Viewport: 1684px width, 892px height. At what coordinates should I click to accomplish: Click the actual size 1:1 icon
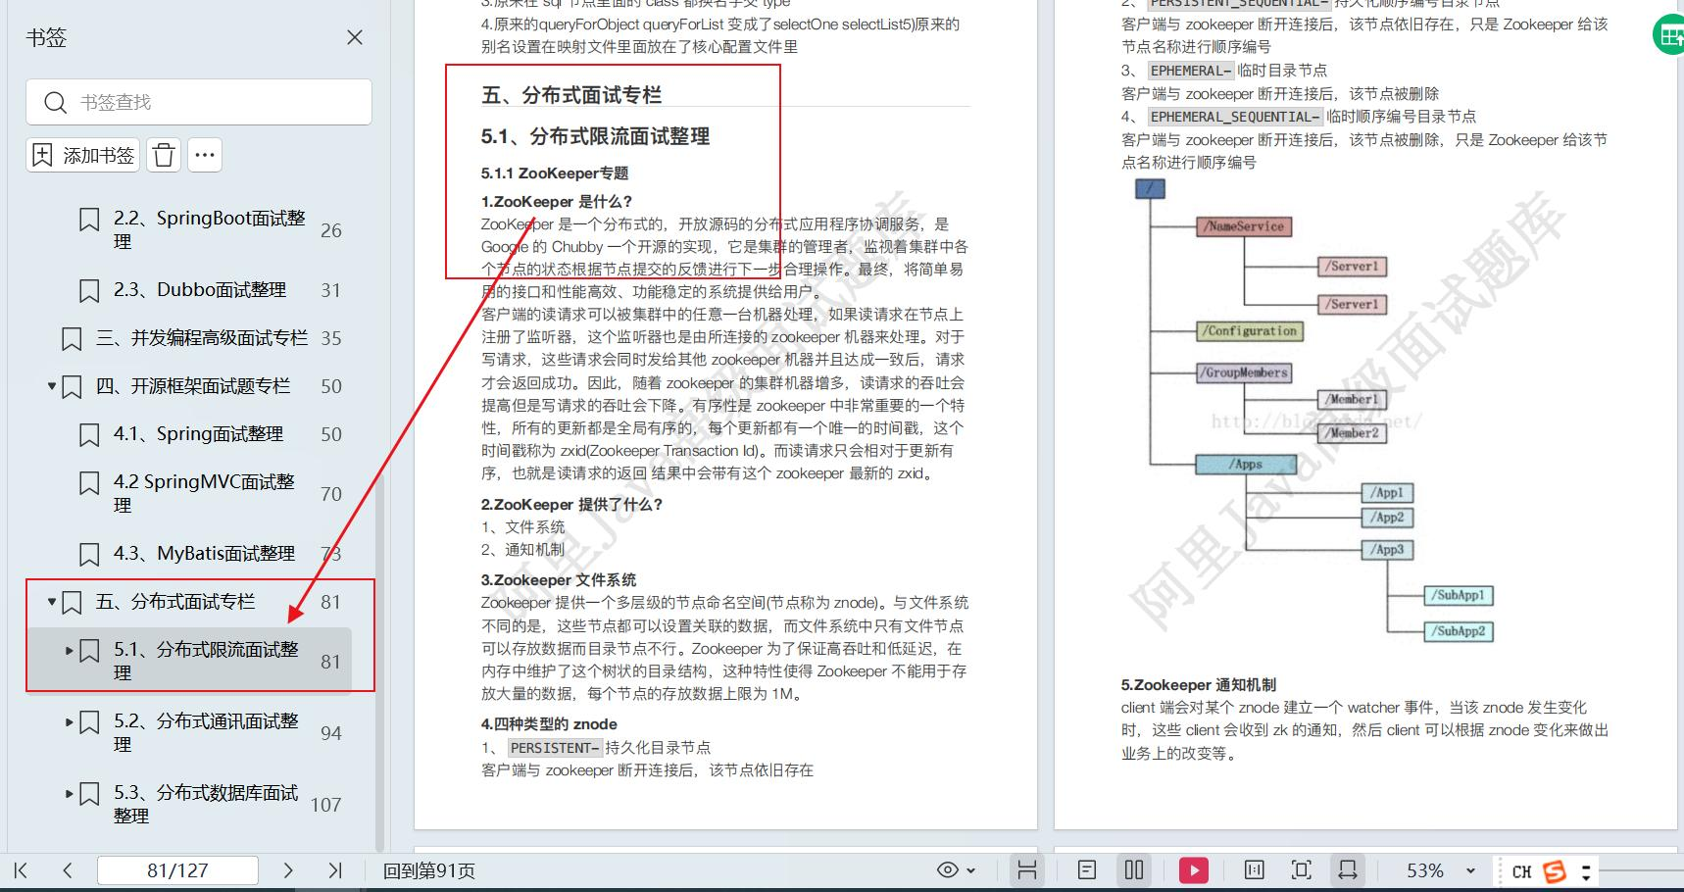point(1254,870)
